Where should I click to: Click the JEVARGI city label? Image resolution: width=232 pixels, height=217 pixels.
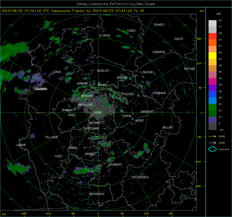[159, 25]
